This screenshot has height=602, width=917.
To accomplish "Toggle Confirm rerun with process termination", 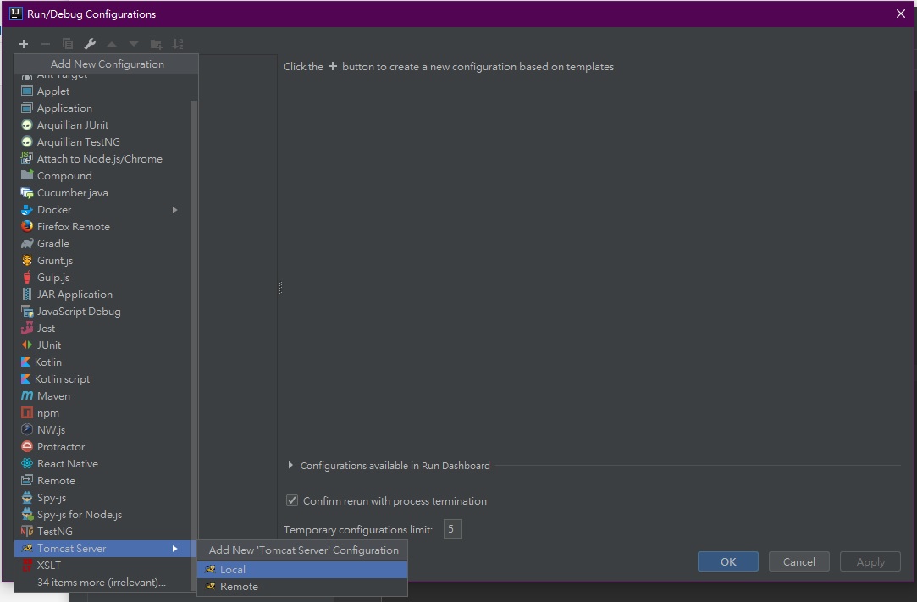I will pyautogui.click(x=292, y=500).
